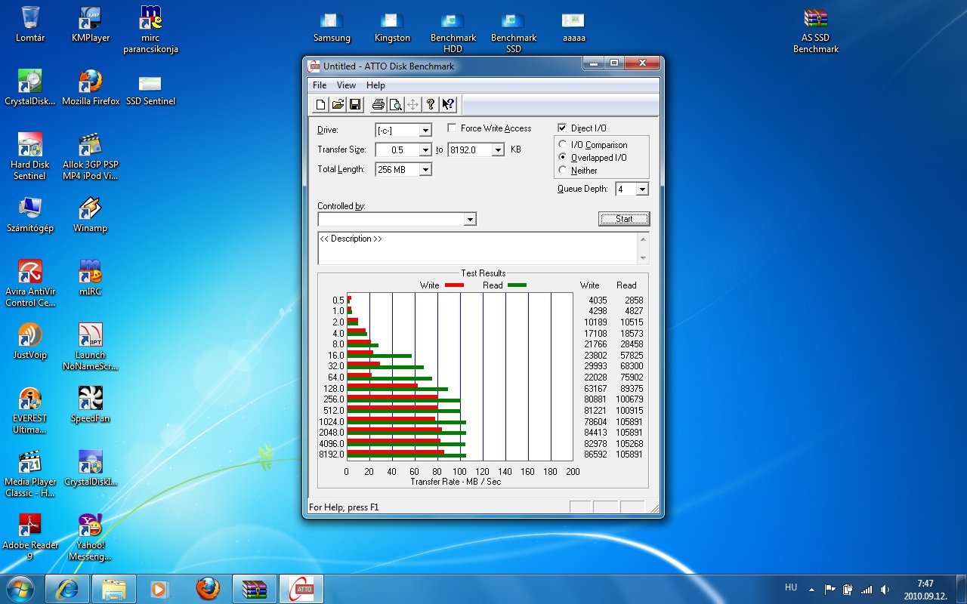Open Print Preview from the toolbar
This screenshot has width=967, height=604.
point(395,105)
